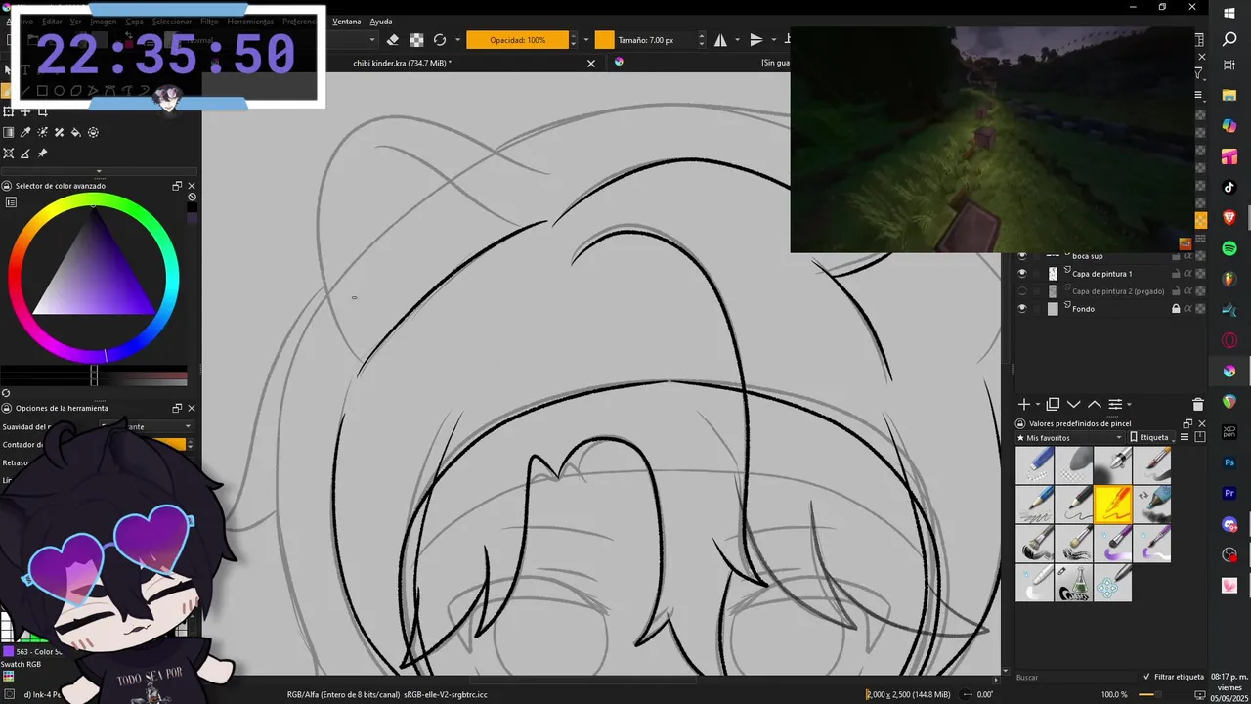1251x704 pixels.
Task: Select the Gradient tool
Action: 9,132
